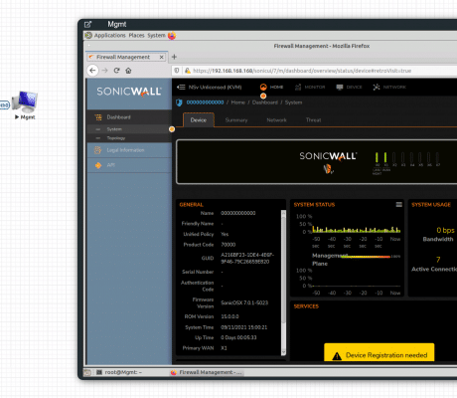Click the SonicWall logo in sidebar

pyautogui.click(x=129, y=92)
